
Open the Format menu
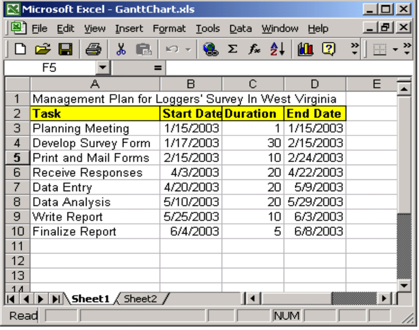click(169, 28)
